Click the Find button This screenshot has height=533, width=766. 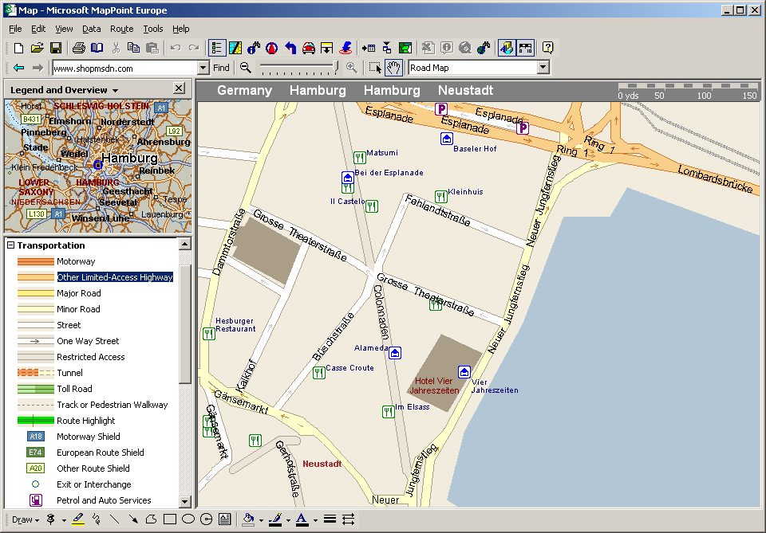[x=221, y=68]
